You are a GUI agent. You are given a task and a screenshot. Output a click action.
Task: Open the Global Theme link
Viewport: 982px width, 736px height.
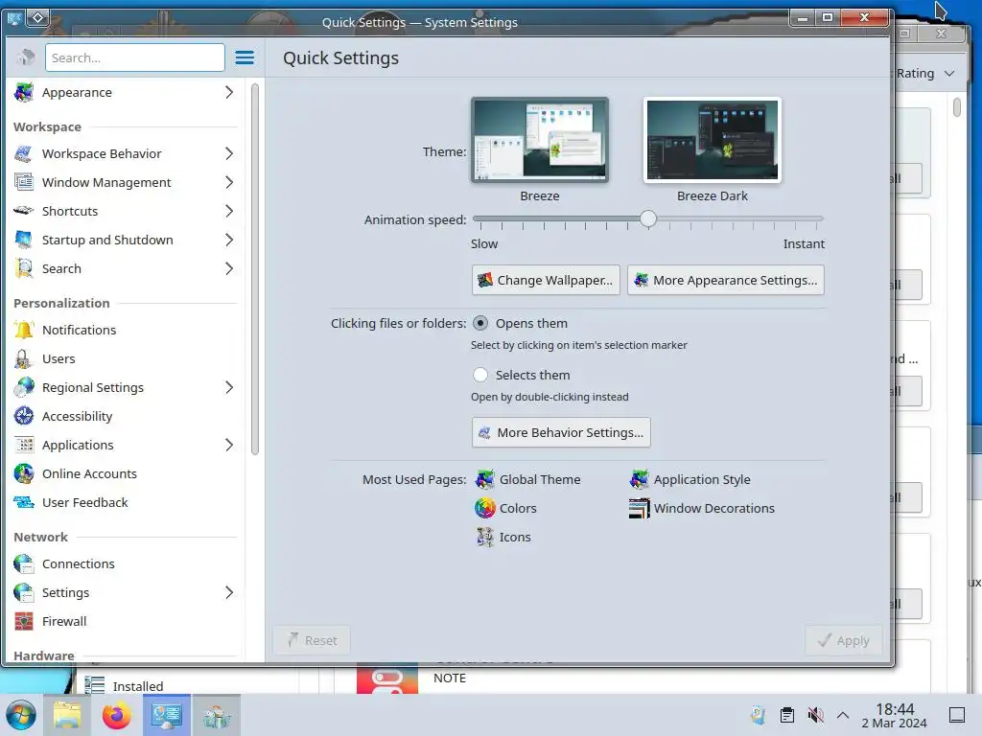click(540, 479)
